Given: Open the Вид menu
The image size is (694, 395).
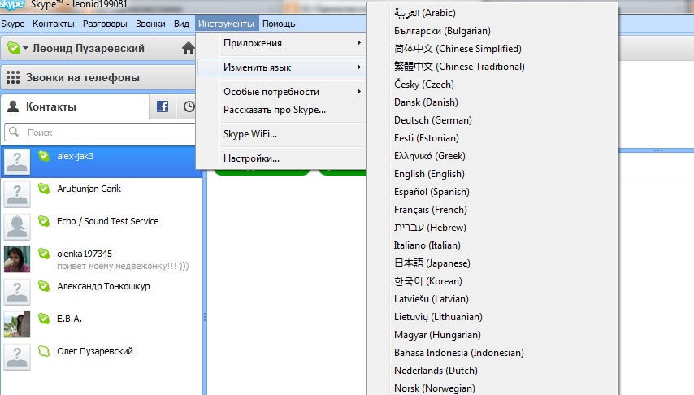Looking at the screenshot, I should (x=181, y=24).
